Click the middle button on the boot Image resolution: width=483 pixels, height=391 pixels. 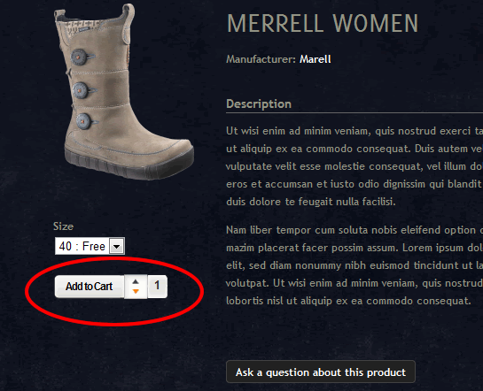81,90
